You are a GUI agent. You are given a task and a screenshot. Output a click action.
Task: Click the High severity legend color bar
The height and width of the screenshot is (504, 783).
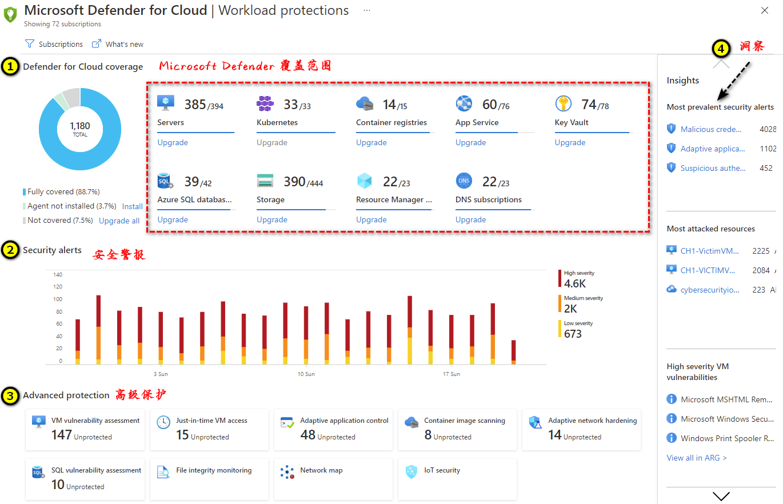(x=560, y=278)
